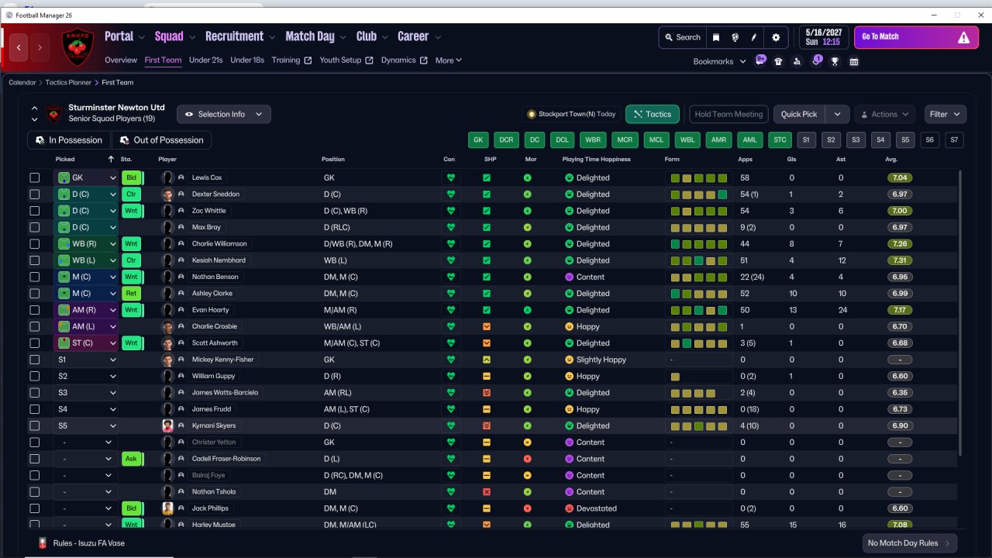Click Nathan Tshola's red match sharpness icon

tap(487, 492)
